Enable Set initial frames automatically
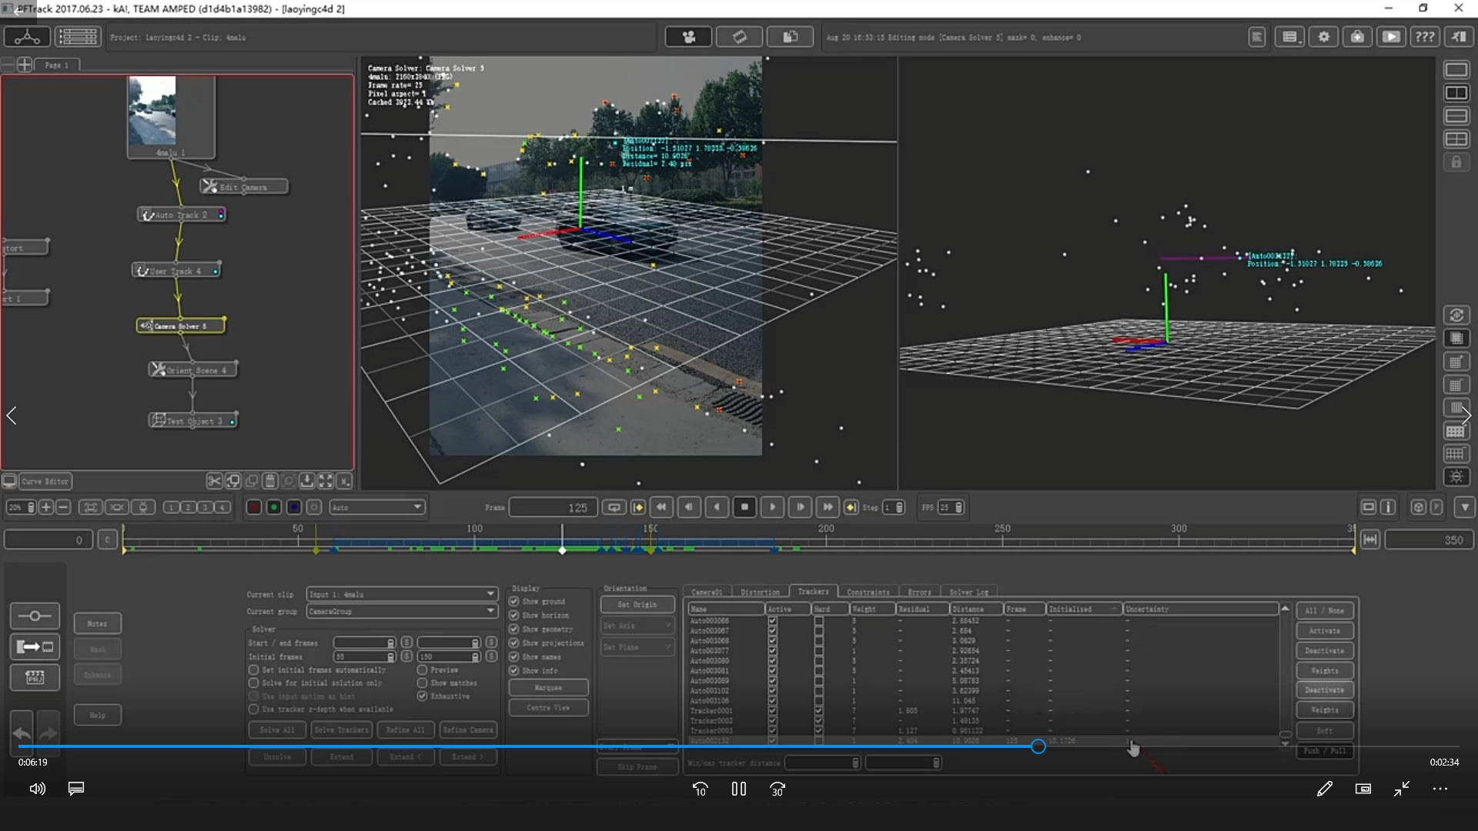Viewport: 1478px width, 831px height. pyautogui.click(x=254, y=670)
